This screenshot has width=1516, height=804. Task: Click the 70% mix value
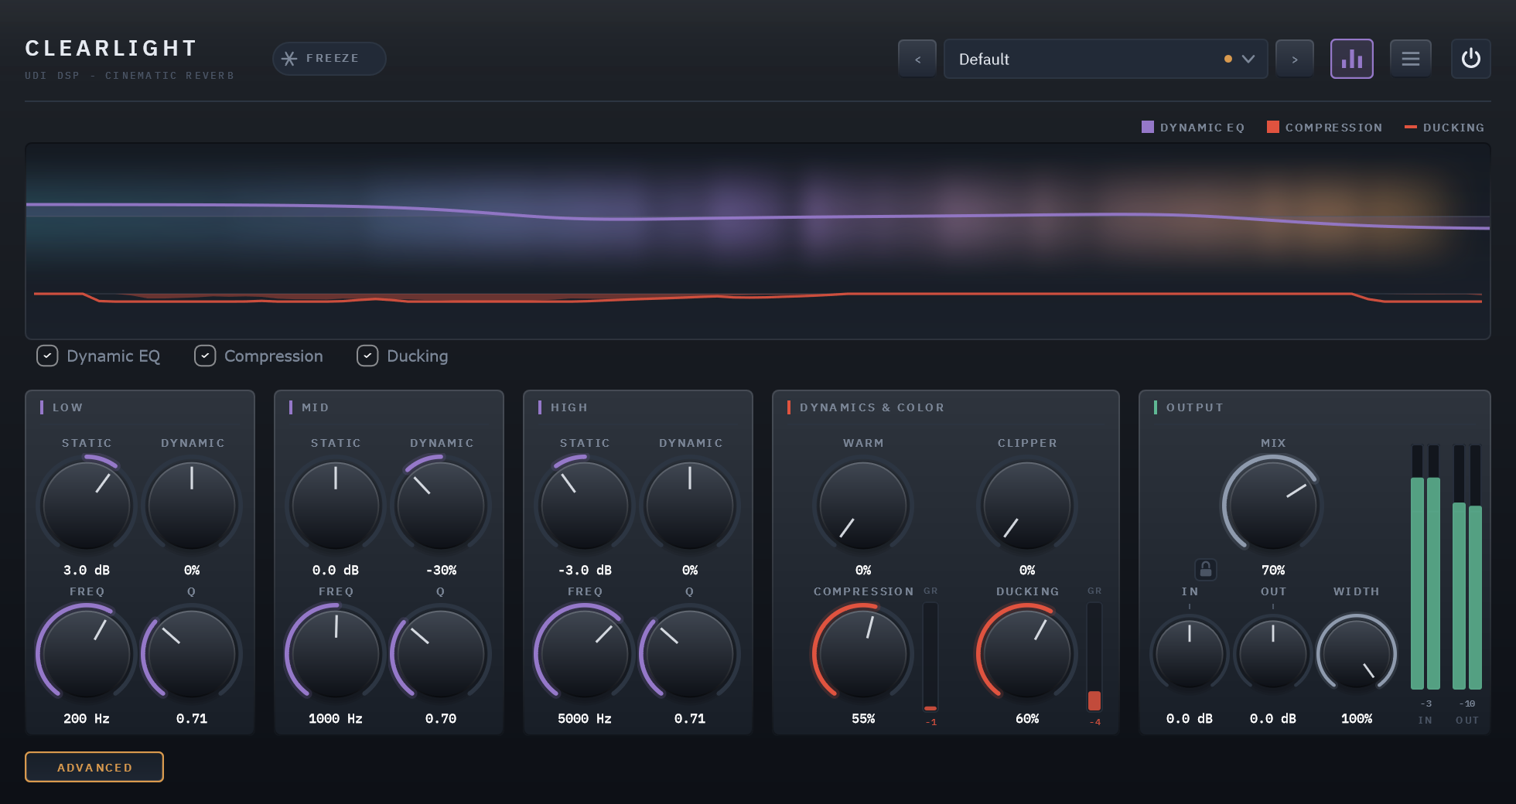pyautogui.click(x=1273, y=571)
